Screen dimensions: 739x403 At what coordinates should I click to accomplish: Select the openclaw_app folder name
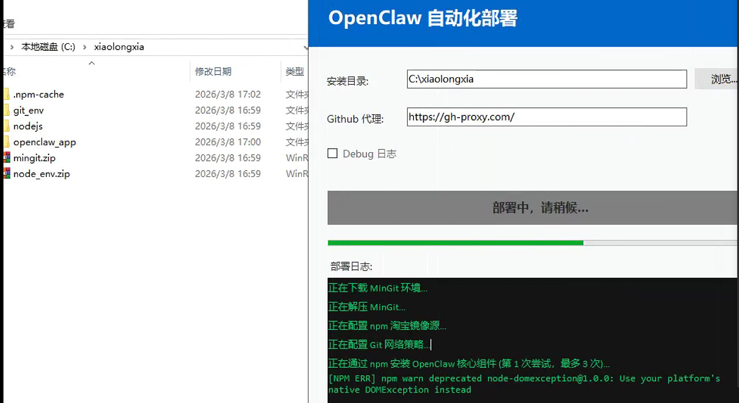(x=44, y=142)
